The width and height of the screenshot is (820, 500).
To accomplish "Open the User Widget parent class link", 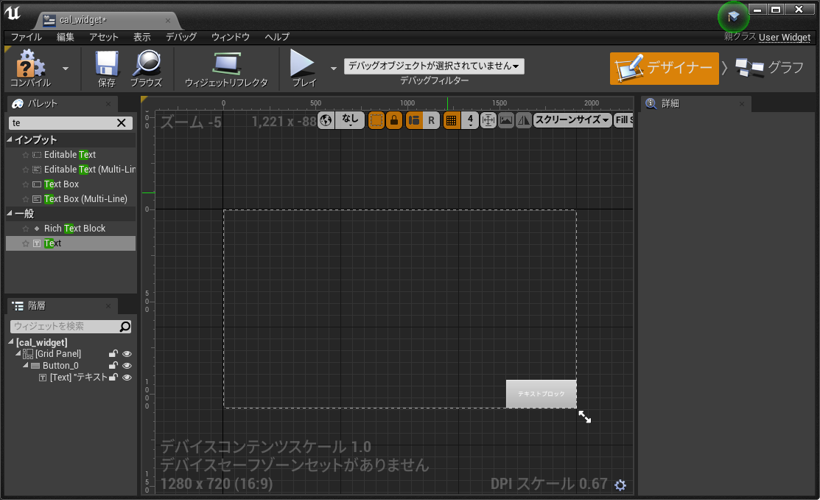I will [x=785, y=37].
